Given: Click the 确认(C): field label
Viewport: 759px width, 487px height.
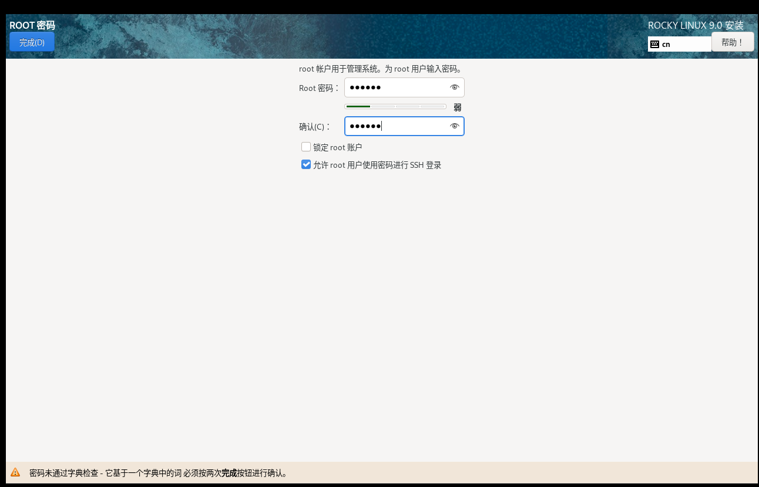Looking at the screenshot, I should [314, 127].
